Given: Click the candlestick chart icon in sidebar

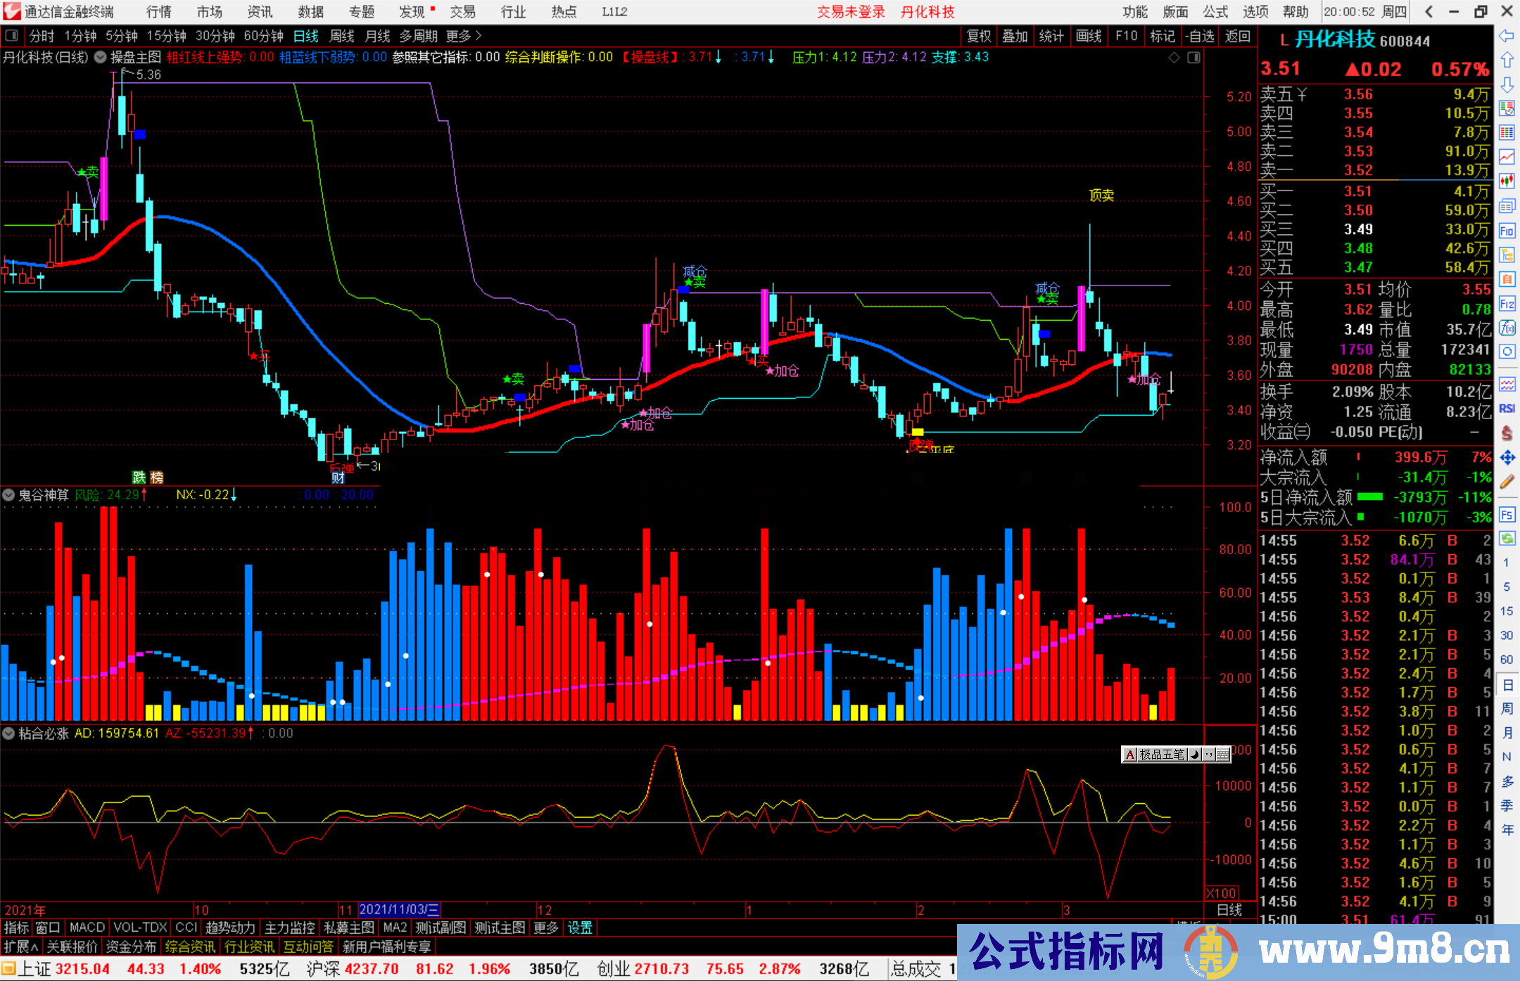Looking at the screenshot, I should 1507,181.
